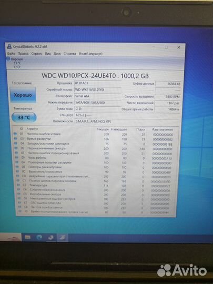Screen dimensions: 213x284
Task: Click raw value 00000000618E
Action: pos(163,144)
